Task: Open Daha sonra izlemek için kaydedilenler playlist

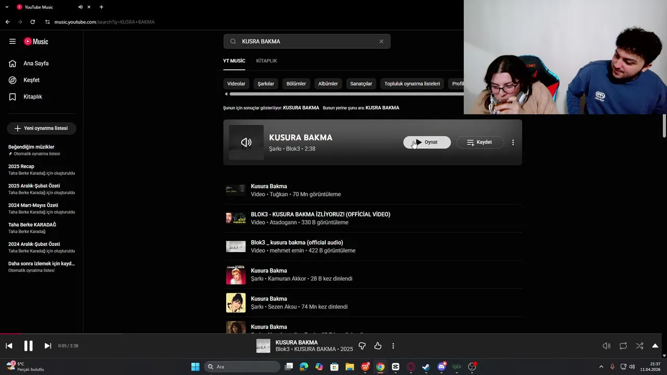Action: (42, 267)
